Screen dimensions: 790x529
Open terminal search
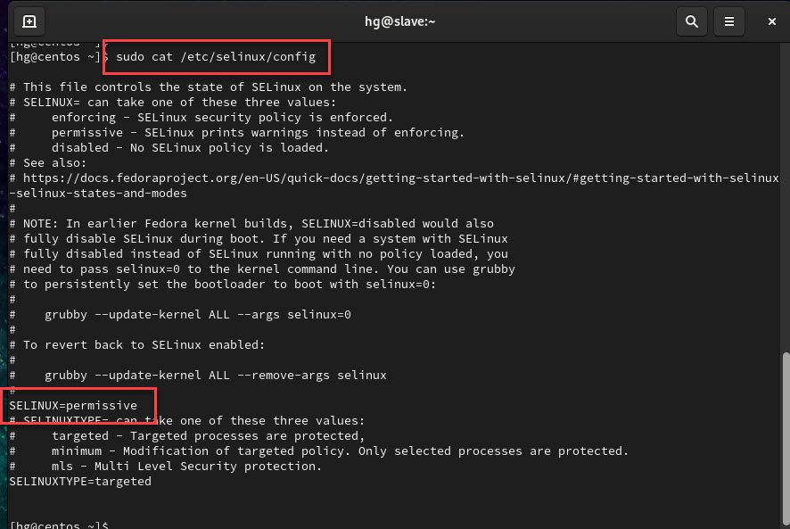[692, 21]
